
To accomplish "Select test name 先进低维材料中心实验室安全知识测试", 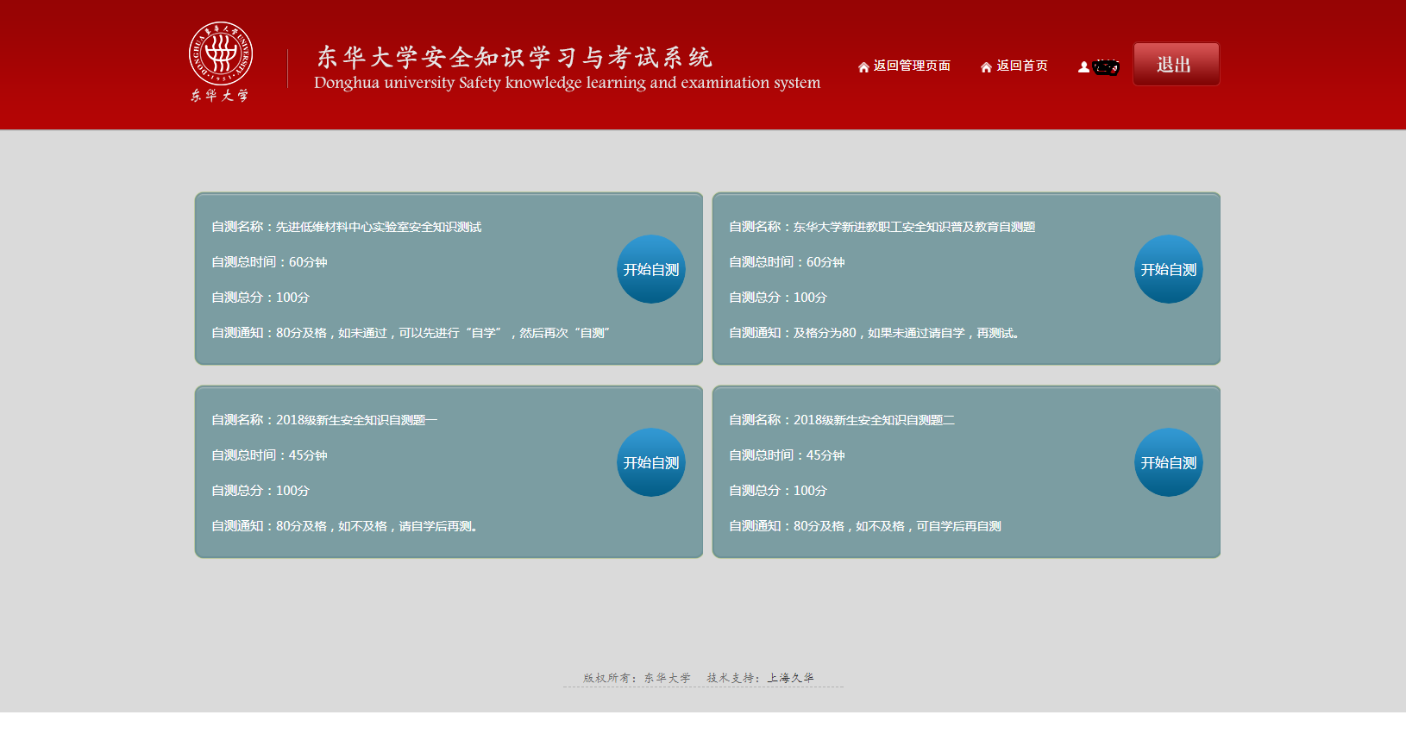I will coord(378,227).
